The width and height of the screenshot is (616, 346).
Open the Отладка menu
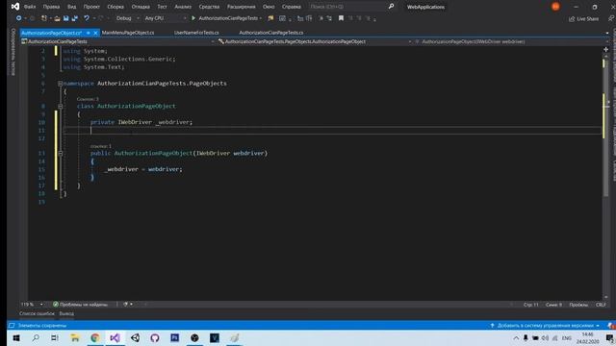coord(141,7)
